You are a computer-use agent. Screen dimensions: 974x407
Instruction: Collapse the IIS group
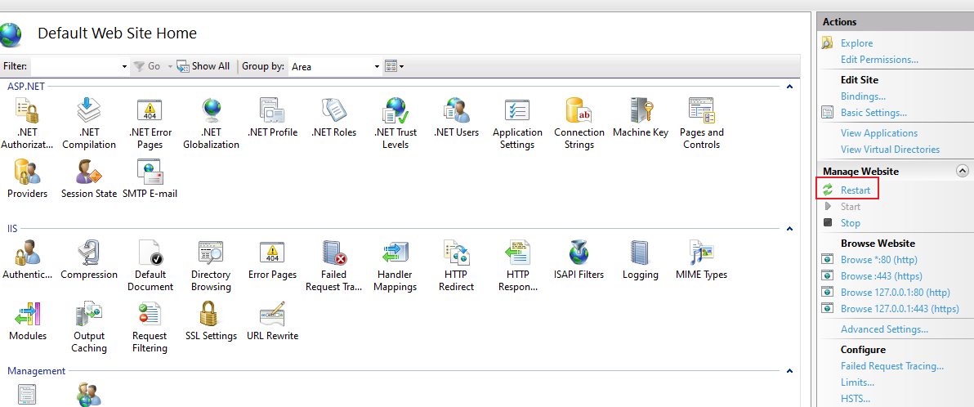click(x=789, y=229)
